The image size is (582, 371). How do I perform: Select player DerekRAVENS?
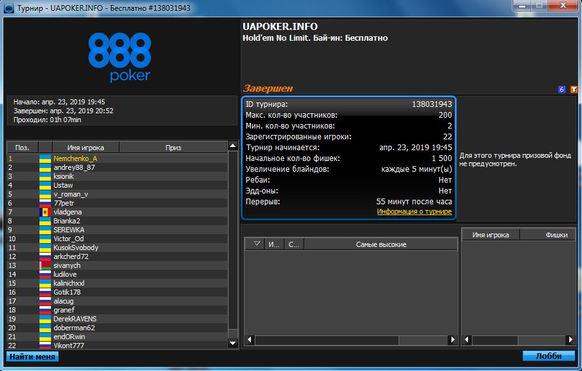point(117,319)
